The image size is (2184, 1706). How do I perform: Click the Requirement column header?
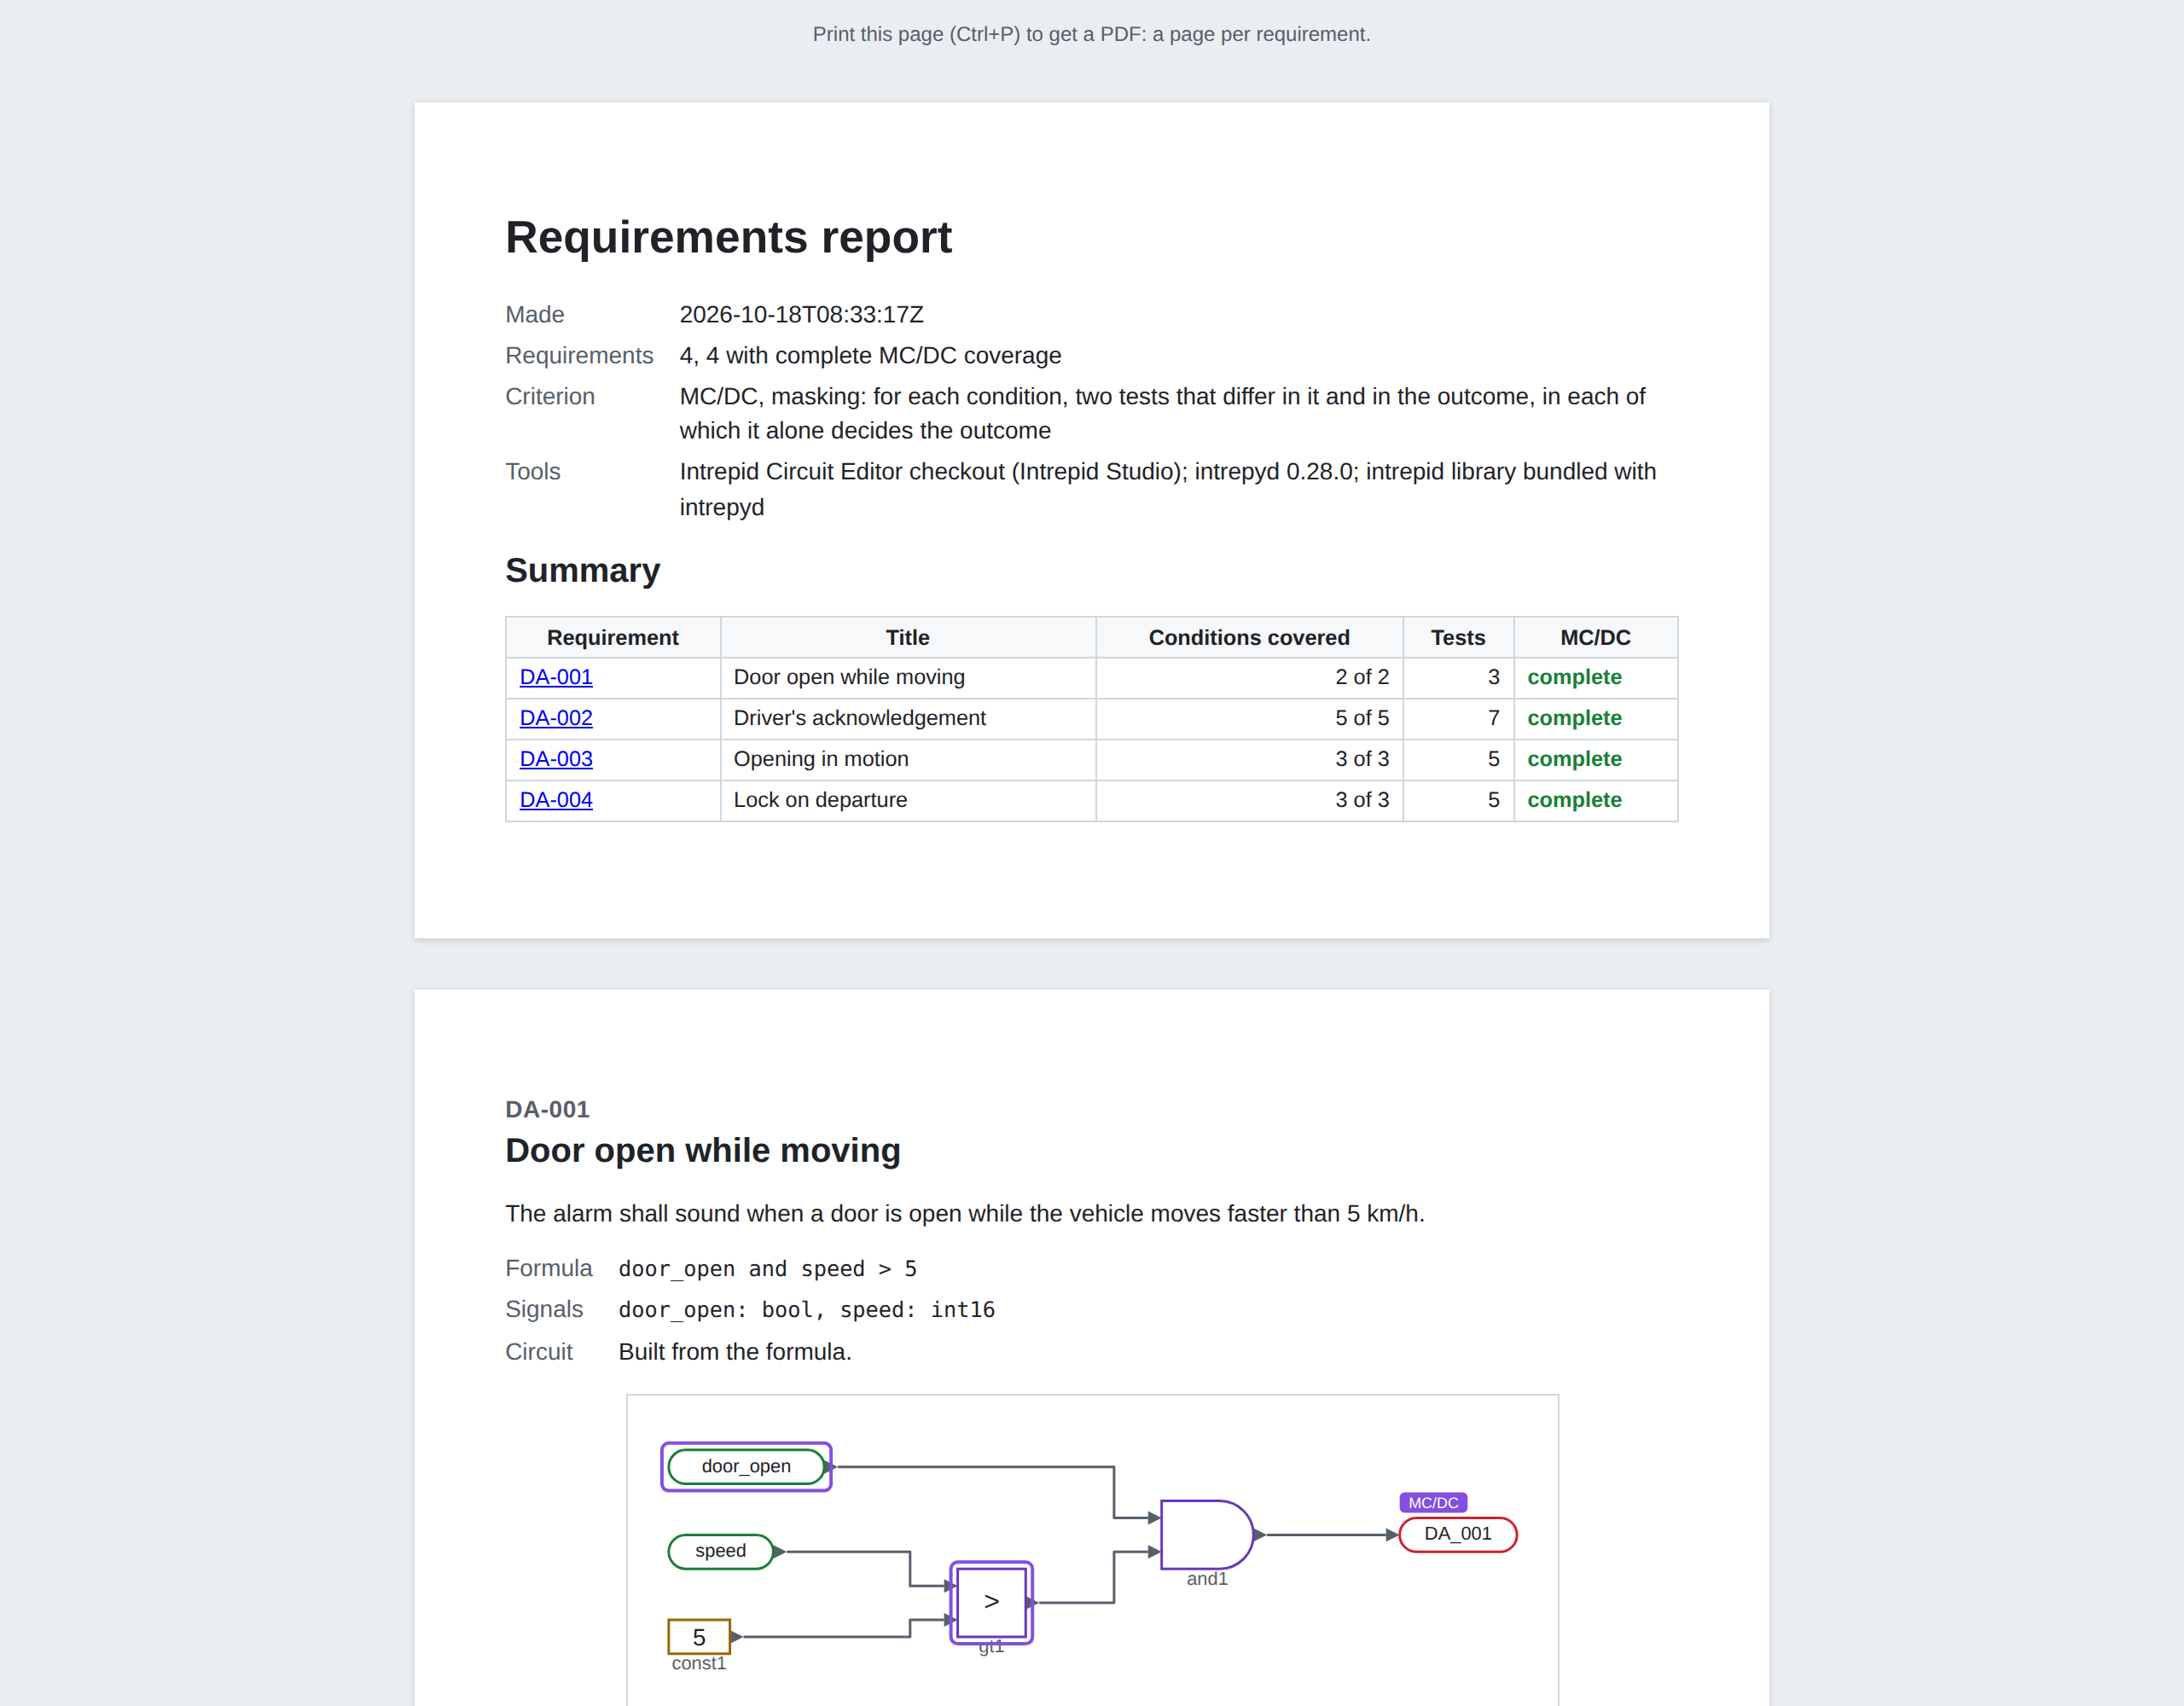pos(613,637)
